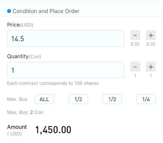Set quantity to 1/4 of max buy

tap(146, 99)
